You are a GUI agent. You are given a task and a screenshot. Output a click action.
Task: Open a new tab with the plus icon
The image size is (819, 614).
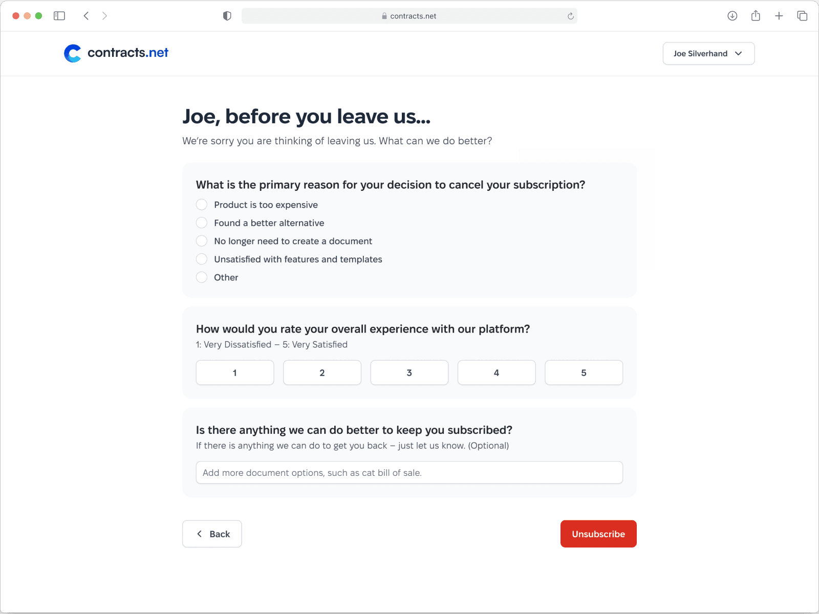(779, 16)
